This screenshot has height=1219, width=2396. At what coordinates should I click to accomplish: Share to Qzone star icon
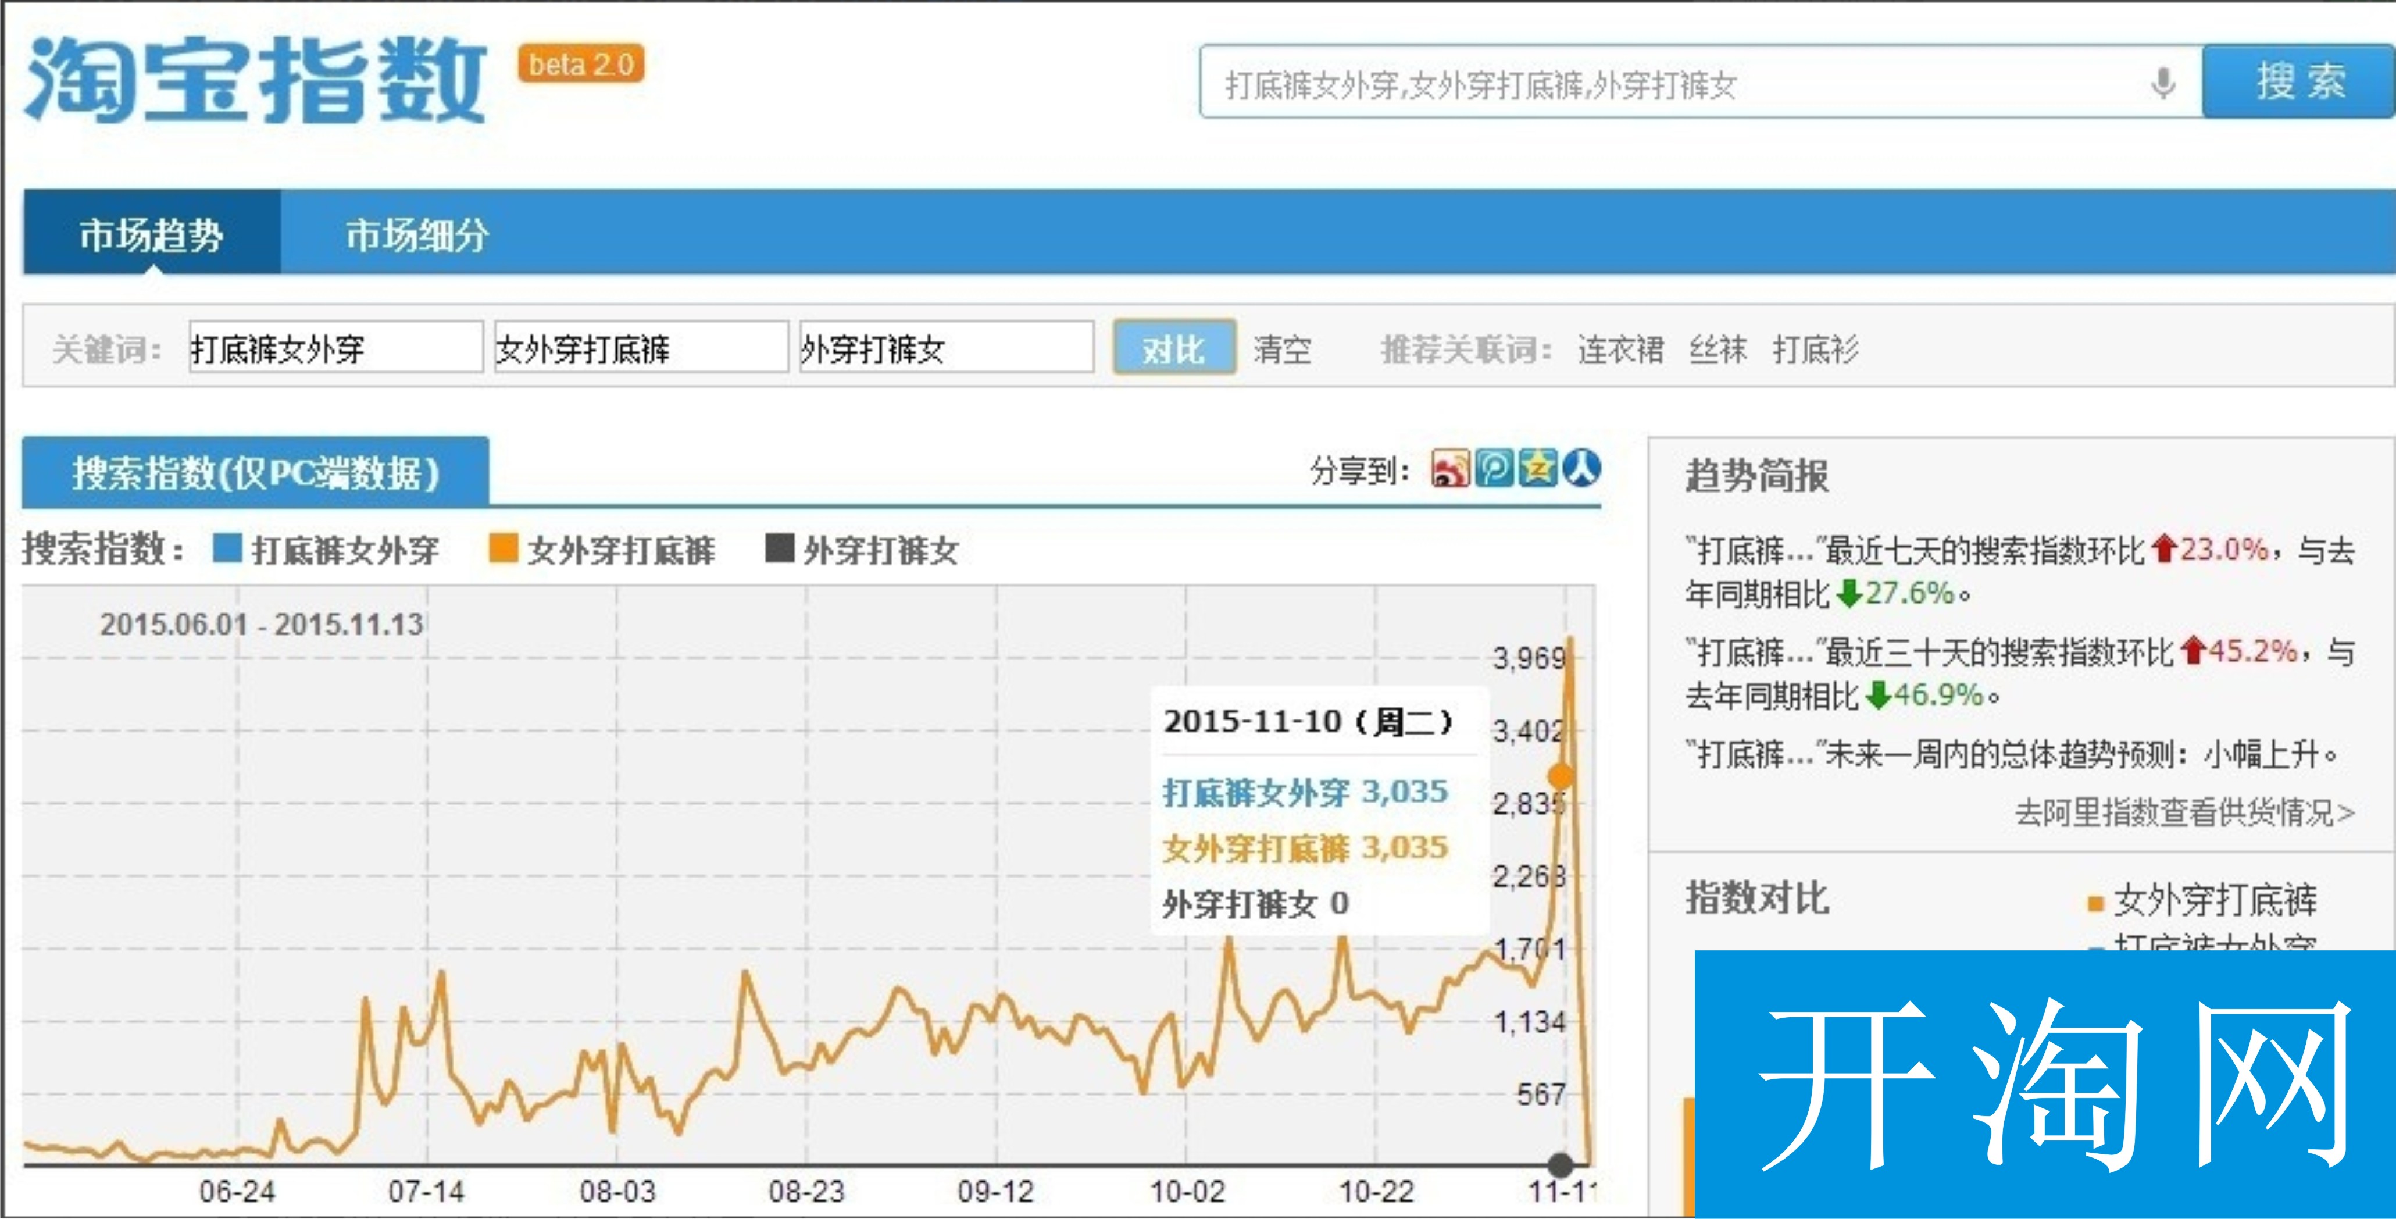pyautogui.click(x=1537, y=469)
